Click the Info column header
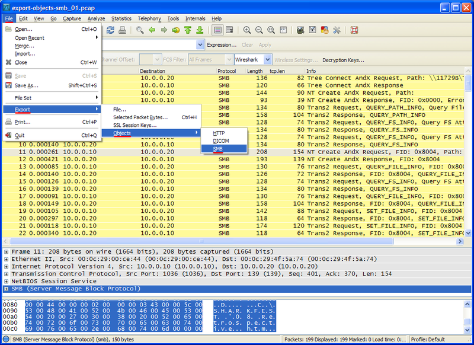The image size is (474, 345). 384,71
